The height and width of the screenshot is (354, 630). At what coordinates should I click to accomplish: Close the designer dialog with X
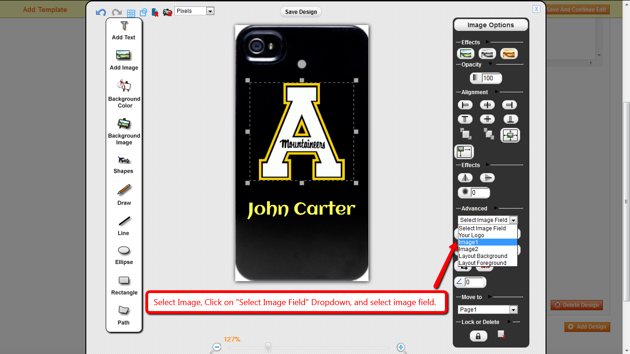536,9
